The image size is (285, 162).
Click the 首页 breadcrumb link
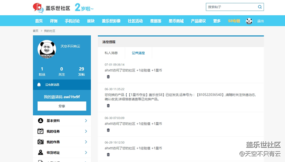click(x=36, y=31)
